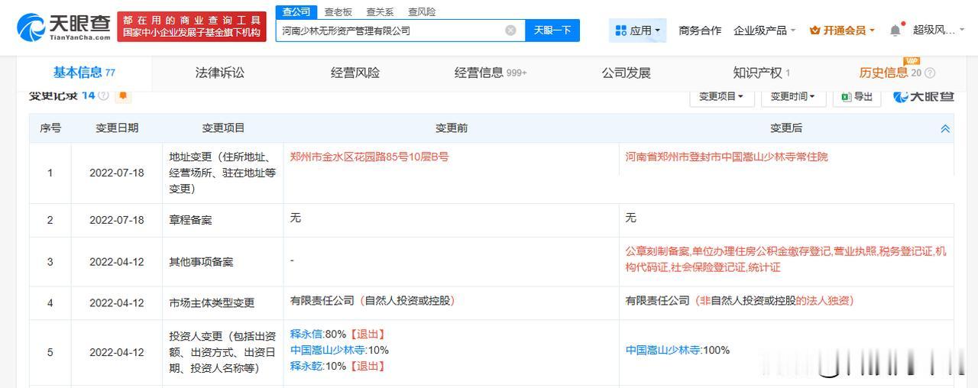Click the Tianyancha logo in the header

tap(64, 27)
